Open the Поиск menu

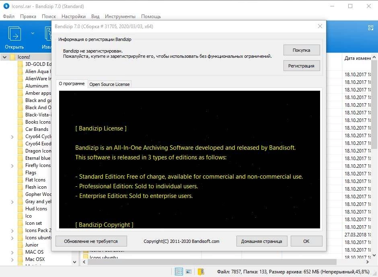click(49, 16)
